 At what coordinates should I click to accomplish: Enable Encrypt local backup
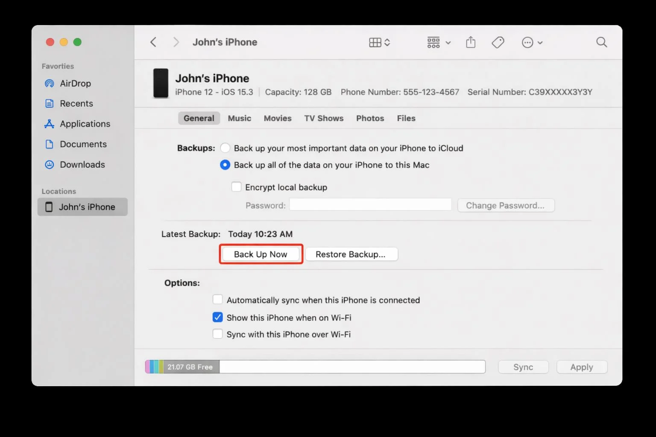pyautogui.click(x=236, y=186)
